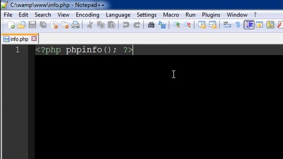Click the Notepad++ title bar icon

[4, 5]
